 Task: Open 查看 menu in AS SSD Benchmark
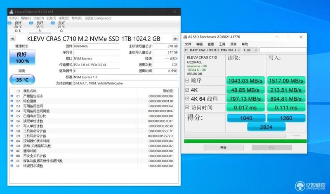click(211, 44)
